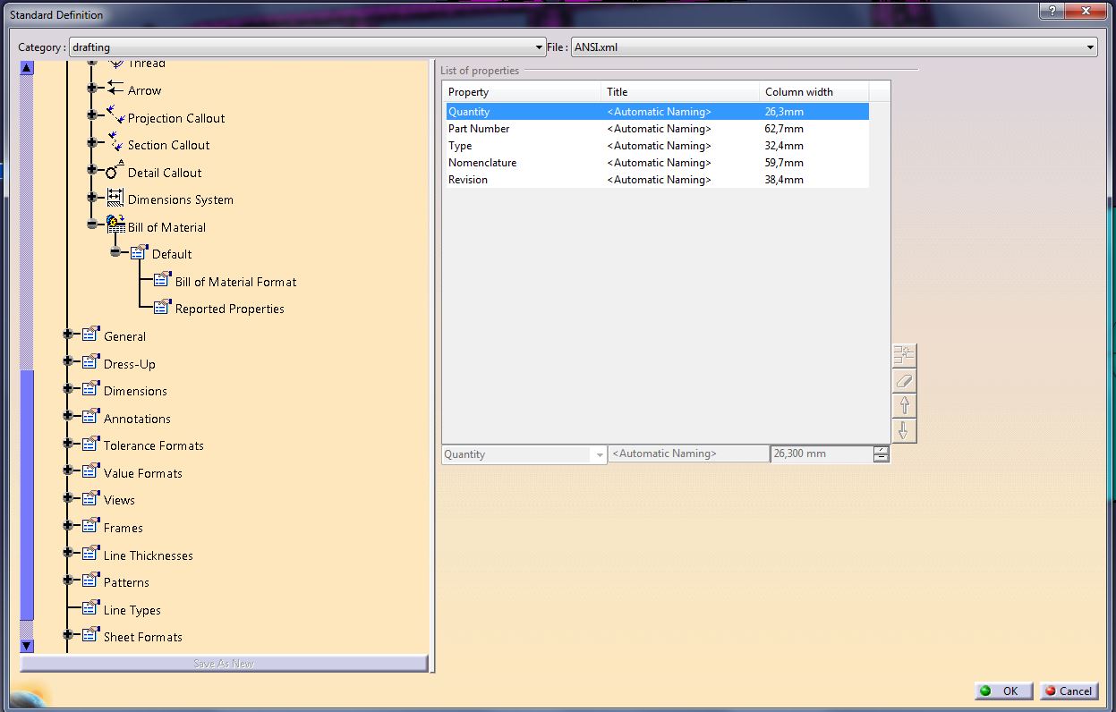Viewport: 1116px width, 712px height.
Task: Click the Reported Properties icon
Action: (162, 307)
